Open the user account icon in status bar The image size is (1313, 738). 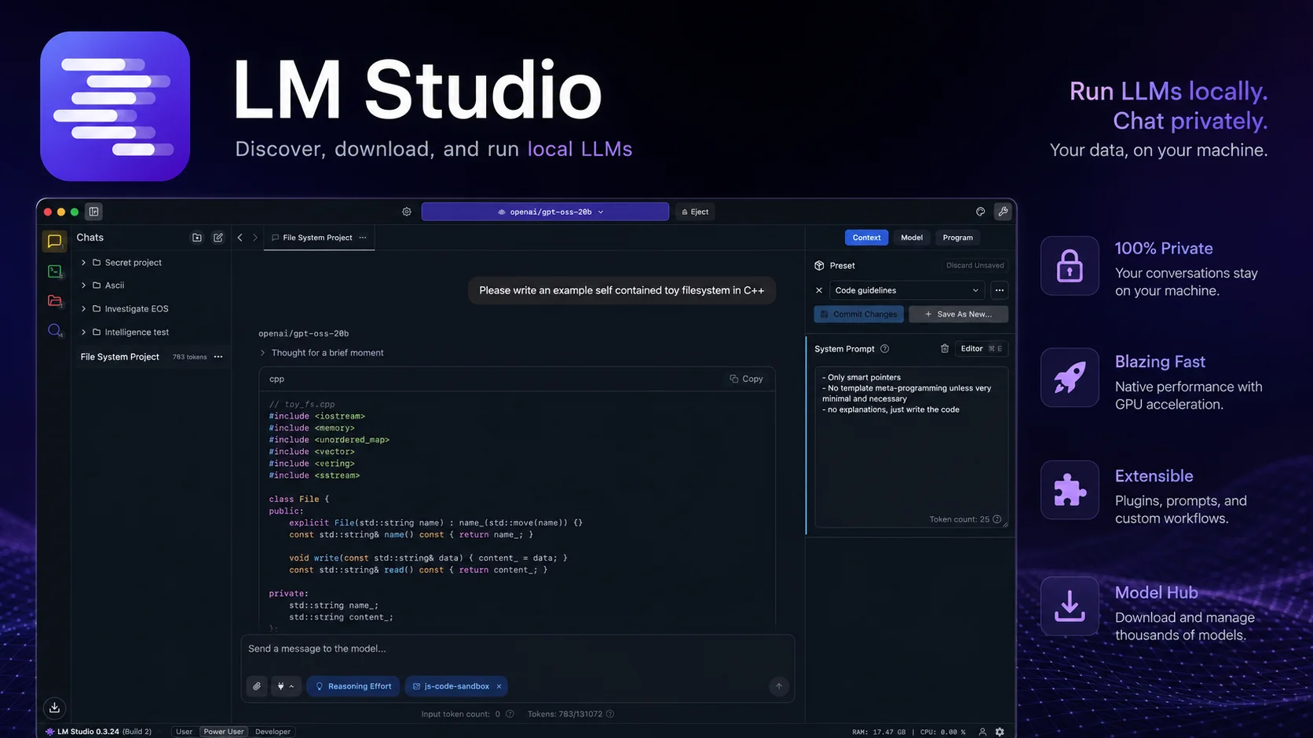pos(982,732)
